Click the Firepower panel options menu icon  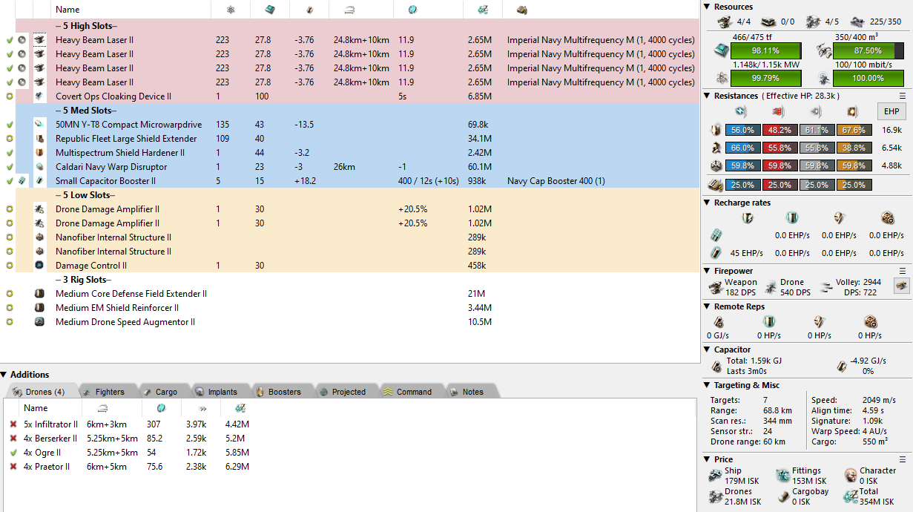[x=903, y=271]
